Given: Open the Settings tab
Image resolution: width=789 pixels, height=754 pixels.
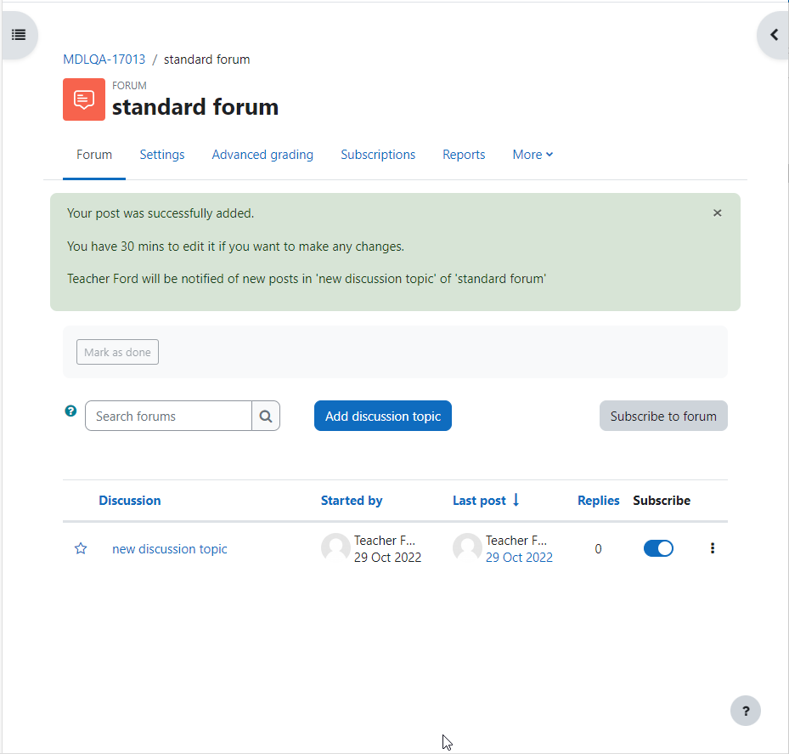Looking at the screenshot, I should [162, 155].
